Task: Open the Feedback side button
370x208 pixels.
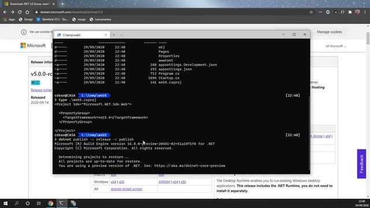Action: pos(361,164)
